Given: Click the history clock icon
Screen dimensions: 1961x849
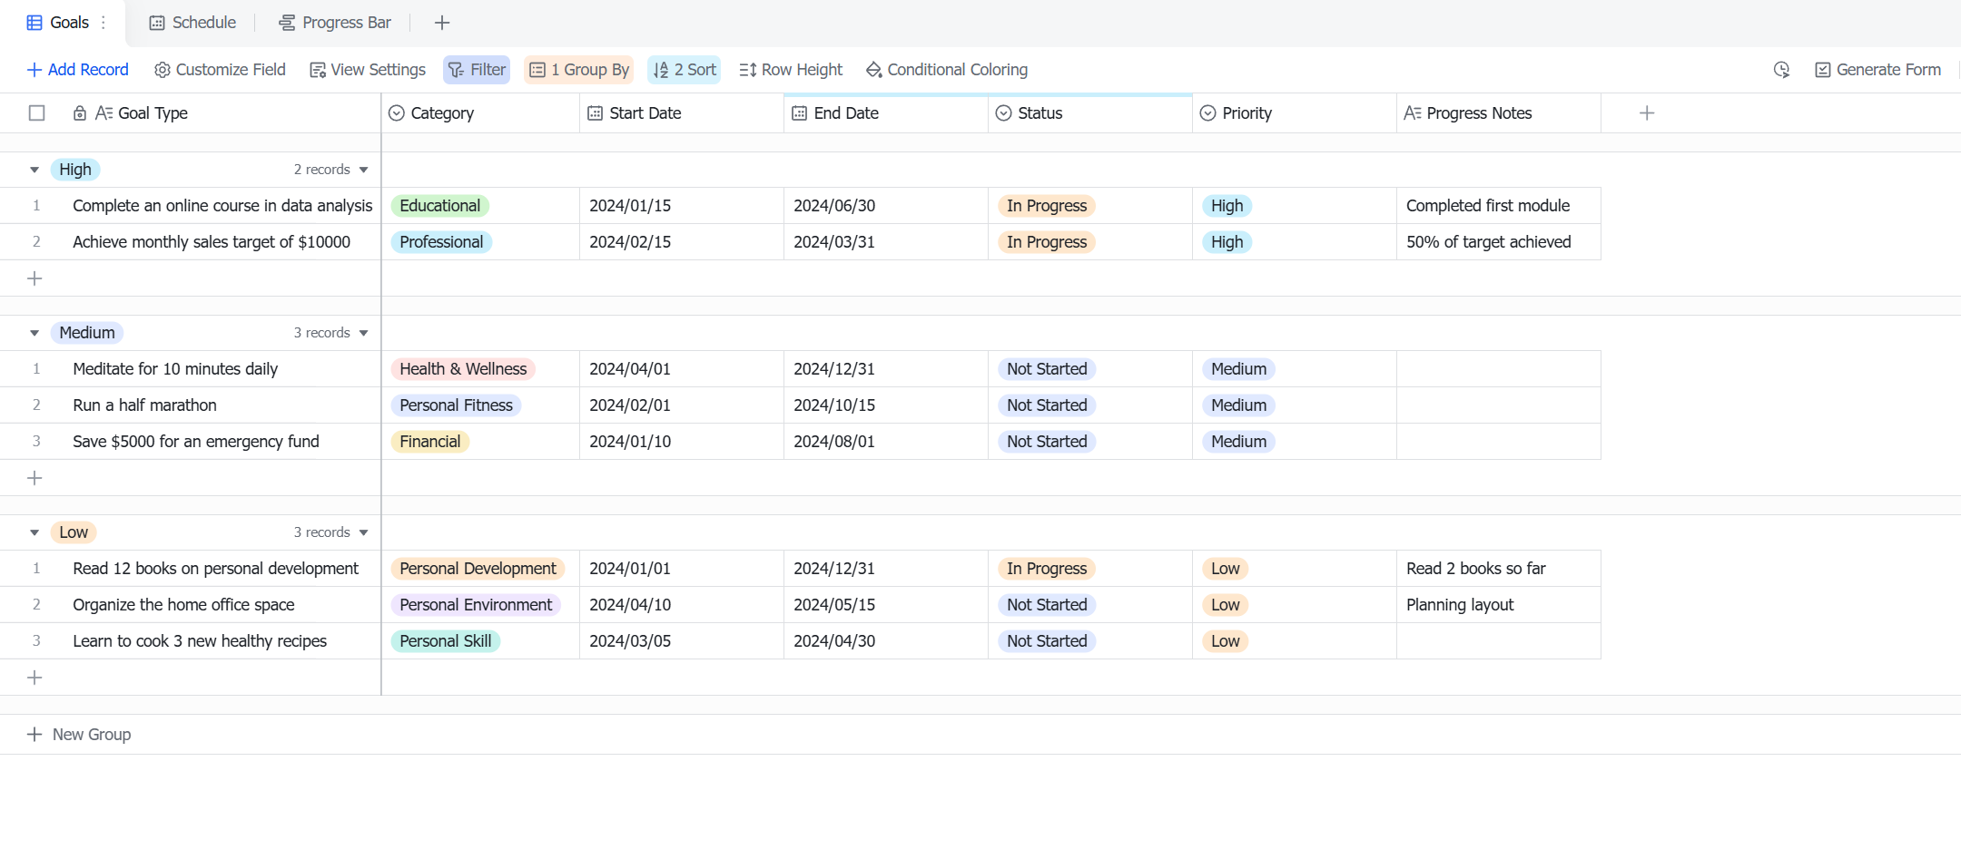Looking at the screenshot, I should [1782, 70].
